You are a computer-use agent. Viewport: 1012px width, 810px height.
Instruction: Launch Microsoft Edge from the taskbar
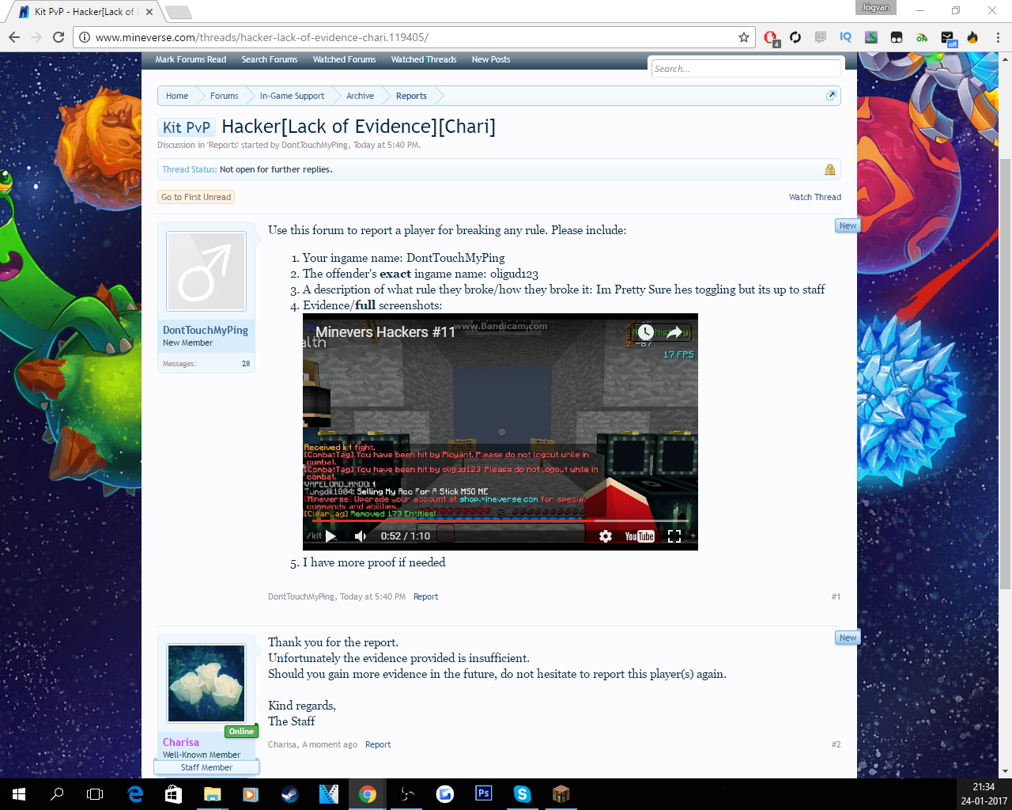[x=135, y=794]
